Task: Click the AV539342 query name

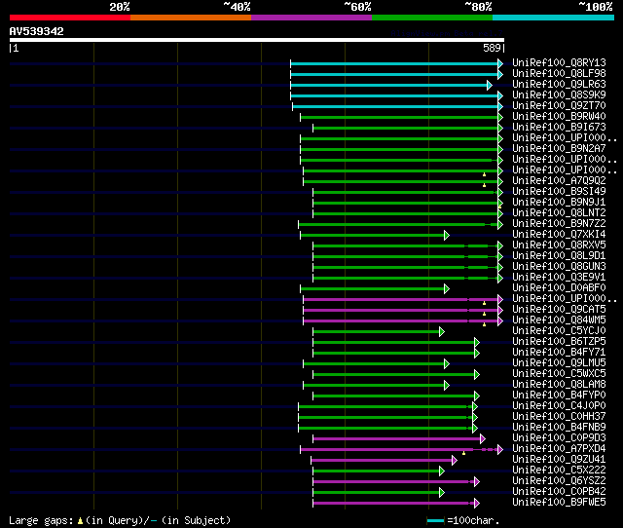Action: coord(37,31)
